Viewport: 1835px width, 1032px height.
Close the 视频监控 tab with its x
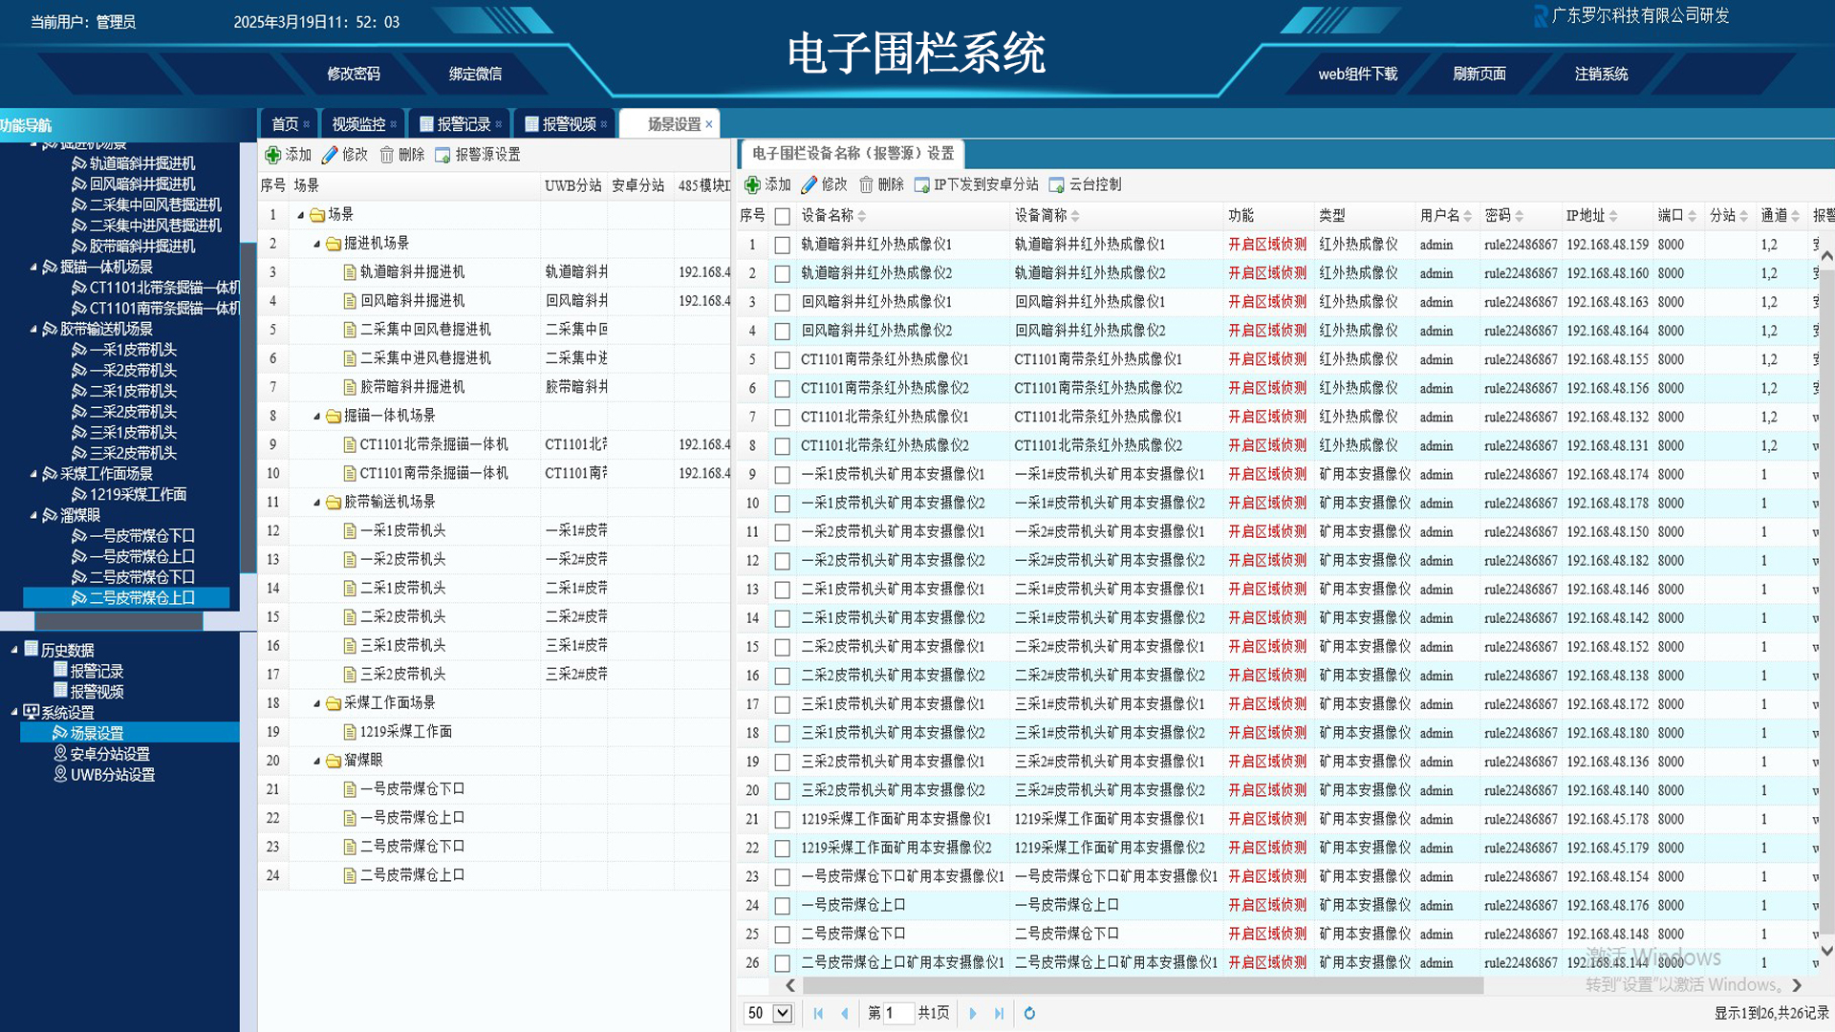[x=394, y=124]
